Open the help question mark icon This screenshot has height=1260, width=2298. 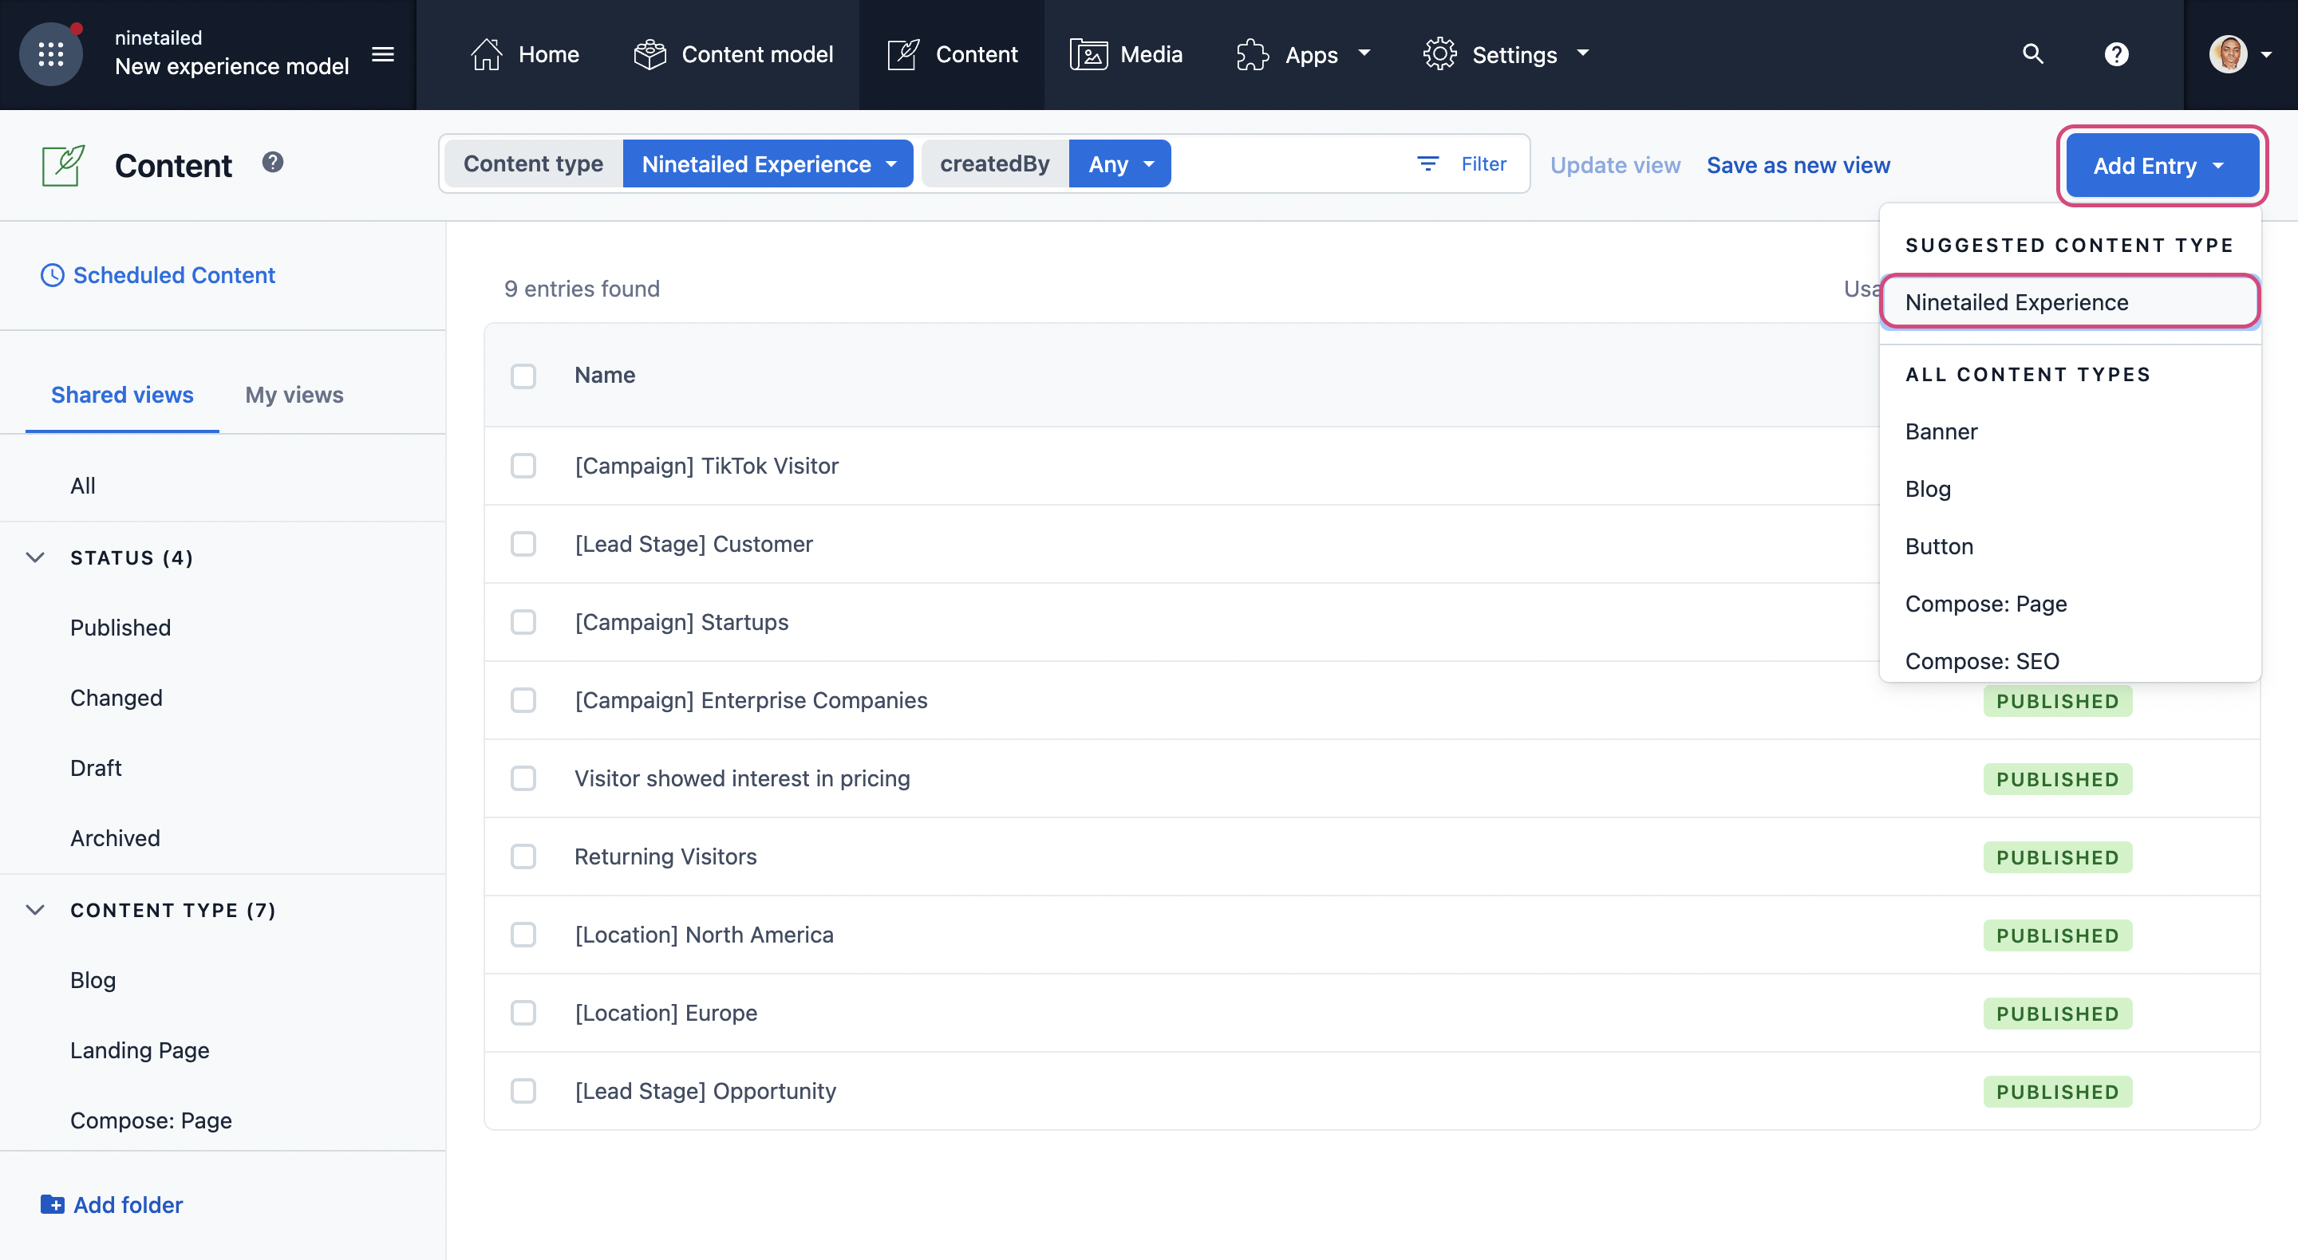(2116, 54)
